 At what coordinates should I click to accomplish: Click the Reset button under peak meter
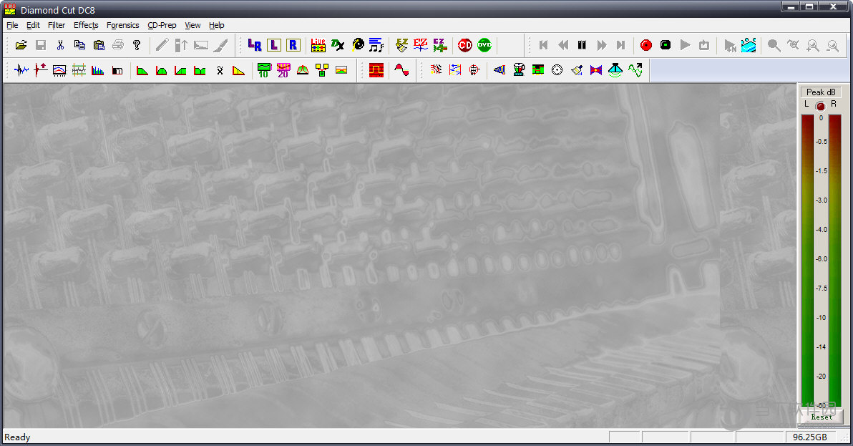click(x=822, y=417)
